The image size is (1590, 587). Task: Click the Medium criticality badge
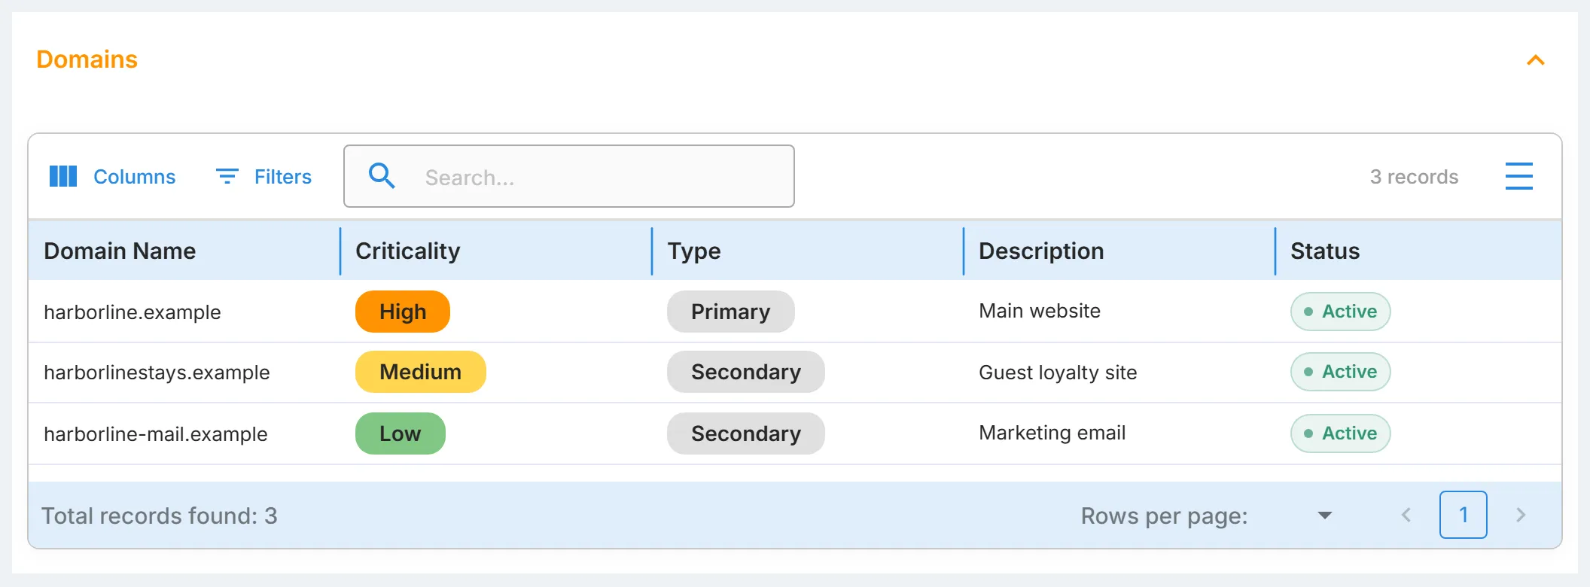421,372
